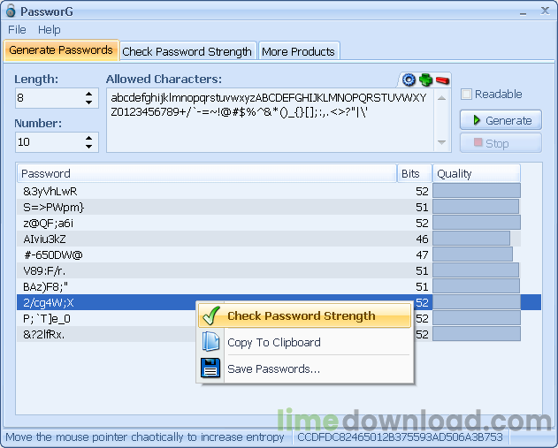Viewport: 558px width, 448px height.
Task: Select password row AIviu3kZ
Action: 269,239
